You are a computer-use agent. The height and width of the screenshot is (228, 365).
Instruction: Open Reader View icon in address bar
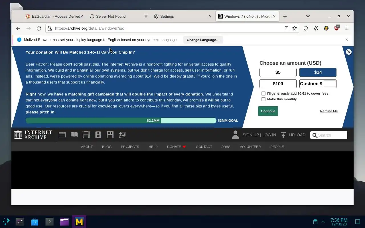[x=287, y=28]
